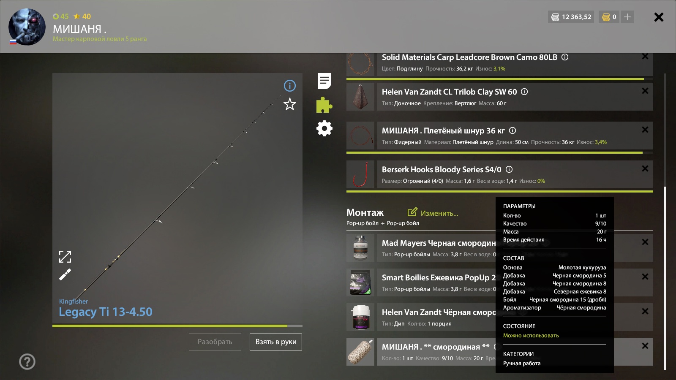Click the star rank 40 indicator
Image resolution: width=676 pixels, height=380 pixels.
82,16
